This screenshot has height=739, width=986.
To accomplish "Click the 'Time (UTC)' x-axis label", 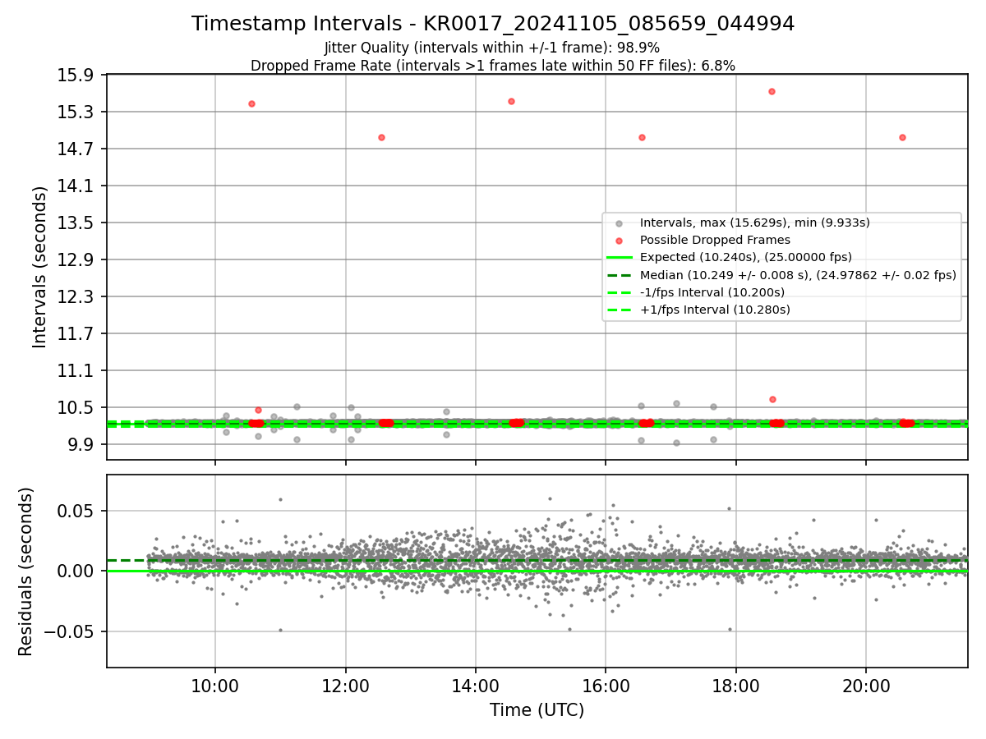I will (x=537, y=710).
